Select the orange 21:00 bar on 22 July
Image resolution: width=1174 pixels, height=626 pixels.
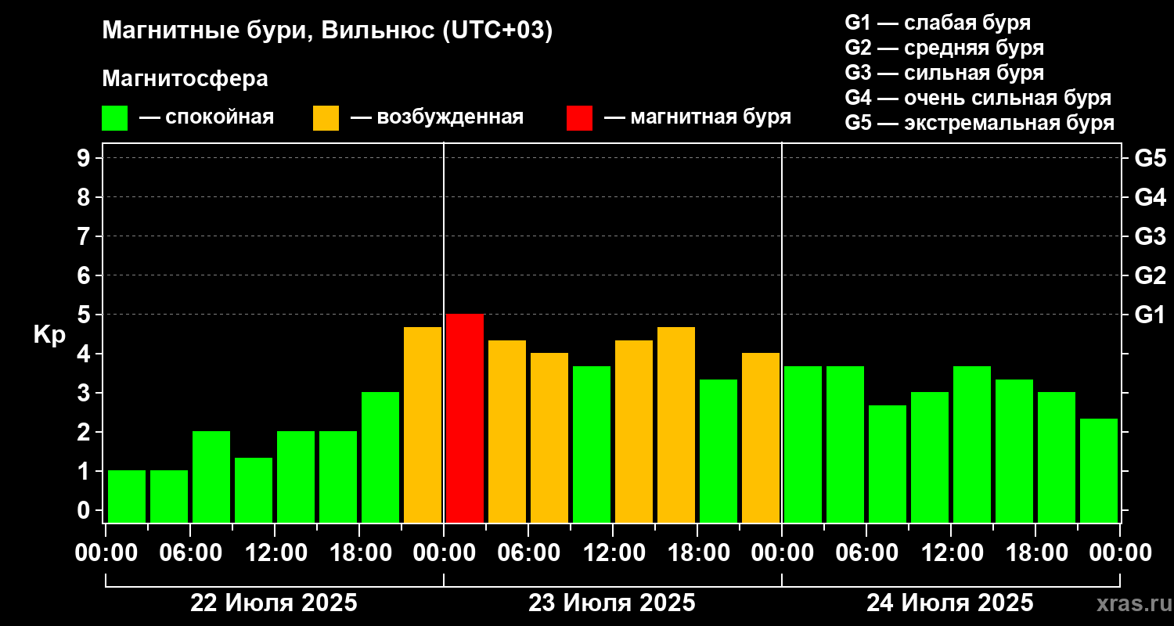point(423,425)
